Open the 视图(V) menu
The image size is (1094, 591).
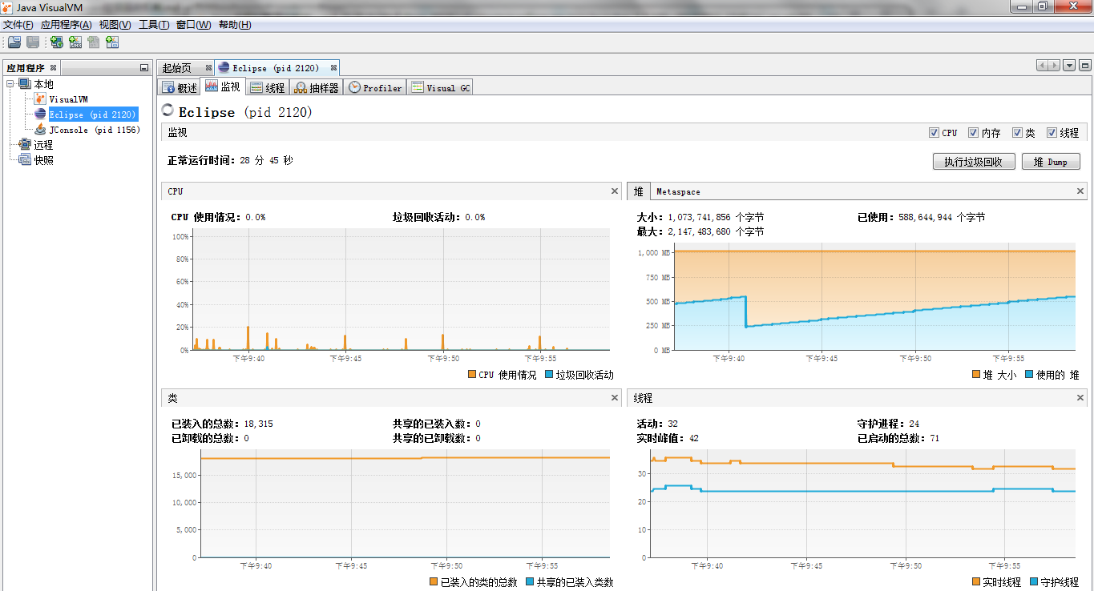point(115,25)
